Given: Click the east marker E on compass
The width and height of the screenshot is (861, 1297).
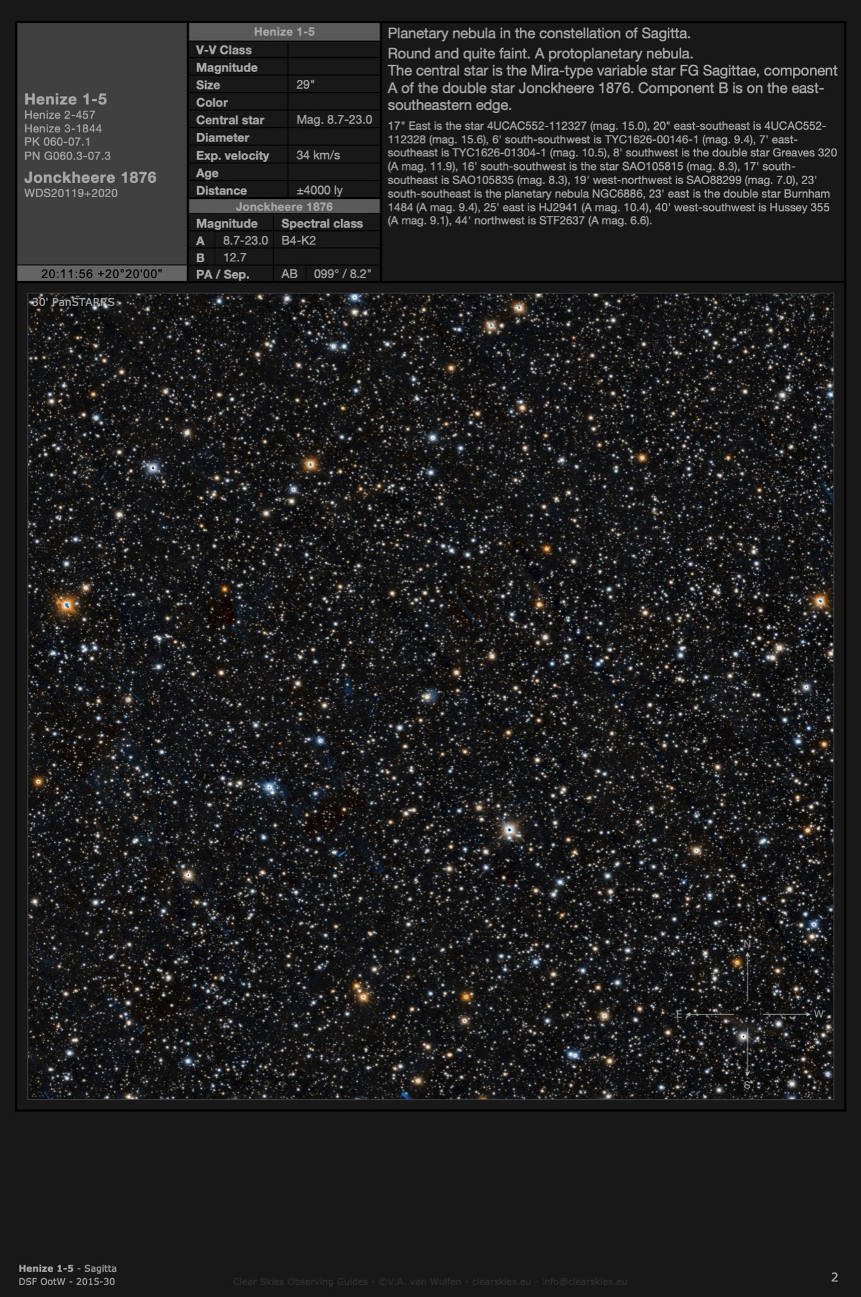Looking at the screenshot, I should (679, 1015).
